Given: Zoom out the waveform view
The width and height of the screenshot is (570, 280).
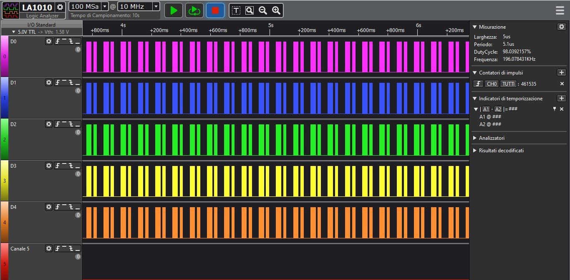Looking at the screenshot, I should [x=263, y=10].
